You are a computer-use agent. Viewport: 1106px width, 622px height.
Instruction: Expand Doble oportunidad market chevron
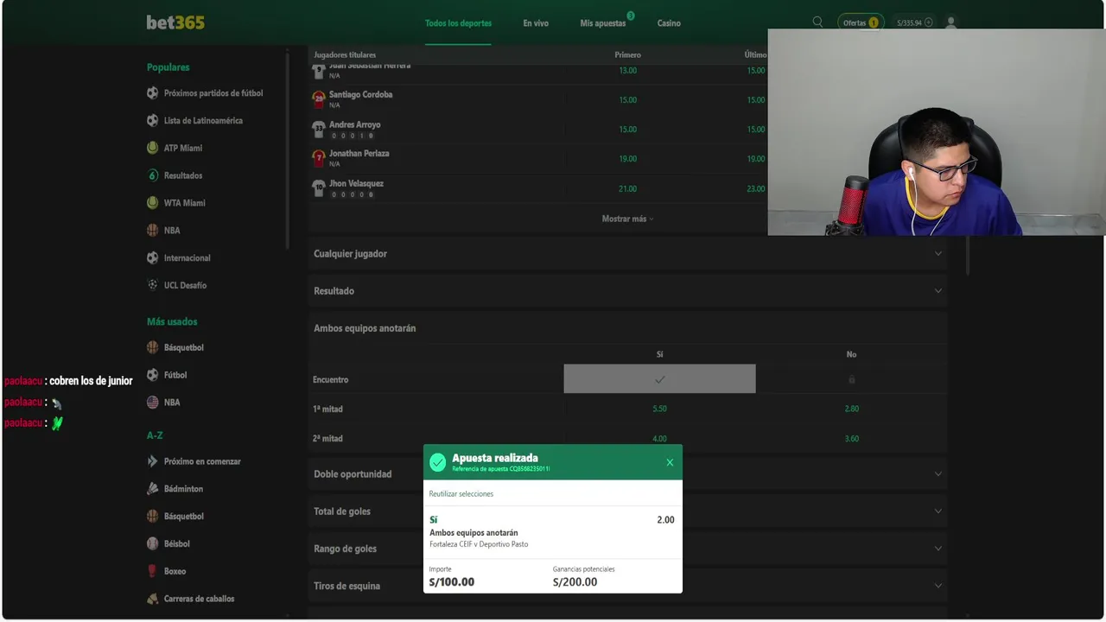(x=938, y=474)
